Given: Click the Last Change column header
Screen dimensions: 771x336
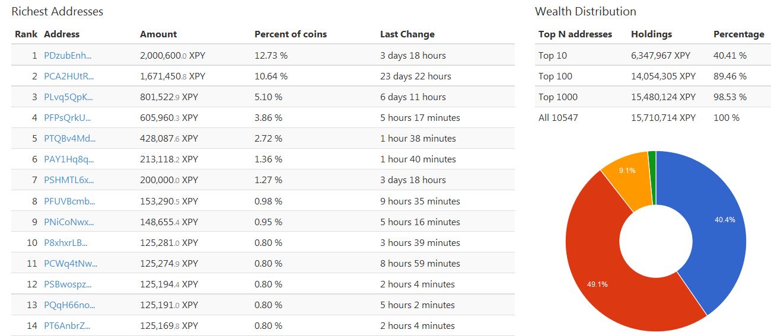Looking at the screenshot, I should 407,34.
